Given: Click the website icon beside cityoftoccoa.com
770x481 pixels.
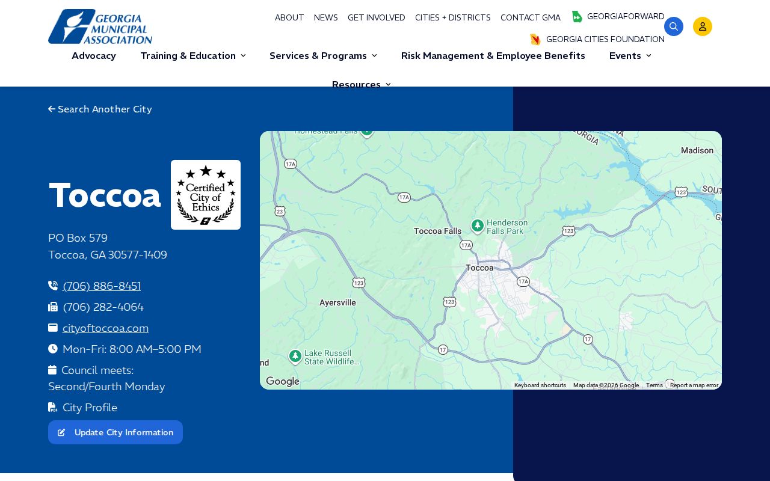Looking at the screenshot, I should pos(53,328).
